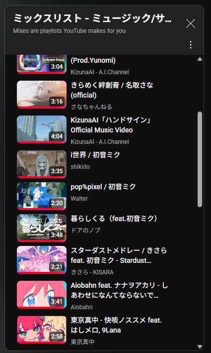The image size is (211, 353).
Task: Open the 暮らしくる feat.初音ミク video title
Action: pyautogui.click(x=114, y=219)
